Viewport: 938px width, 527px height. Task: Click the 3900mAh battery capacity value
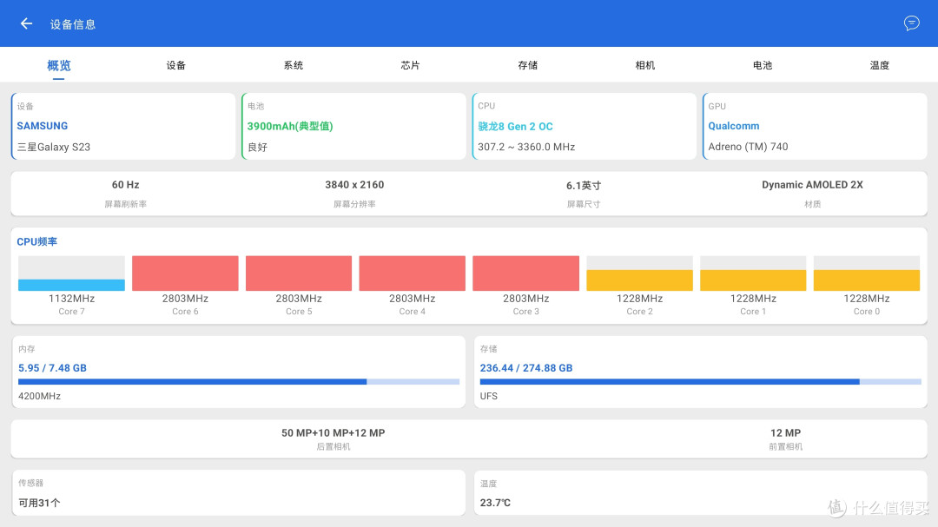(x=290, y=126)
